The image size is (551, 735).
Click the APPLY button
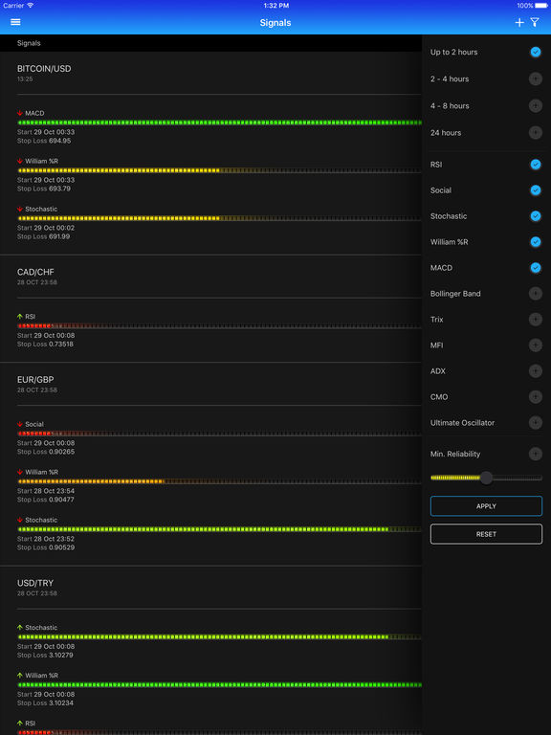pyautogui.click(x=486, y=506)
